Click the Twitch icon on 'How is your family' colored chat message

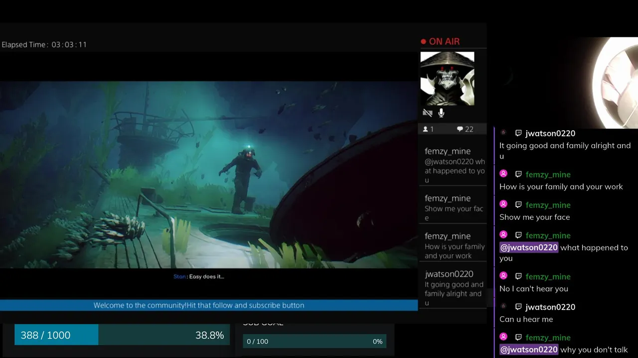(x=518, y=175)
